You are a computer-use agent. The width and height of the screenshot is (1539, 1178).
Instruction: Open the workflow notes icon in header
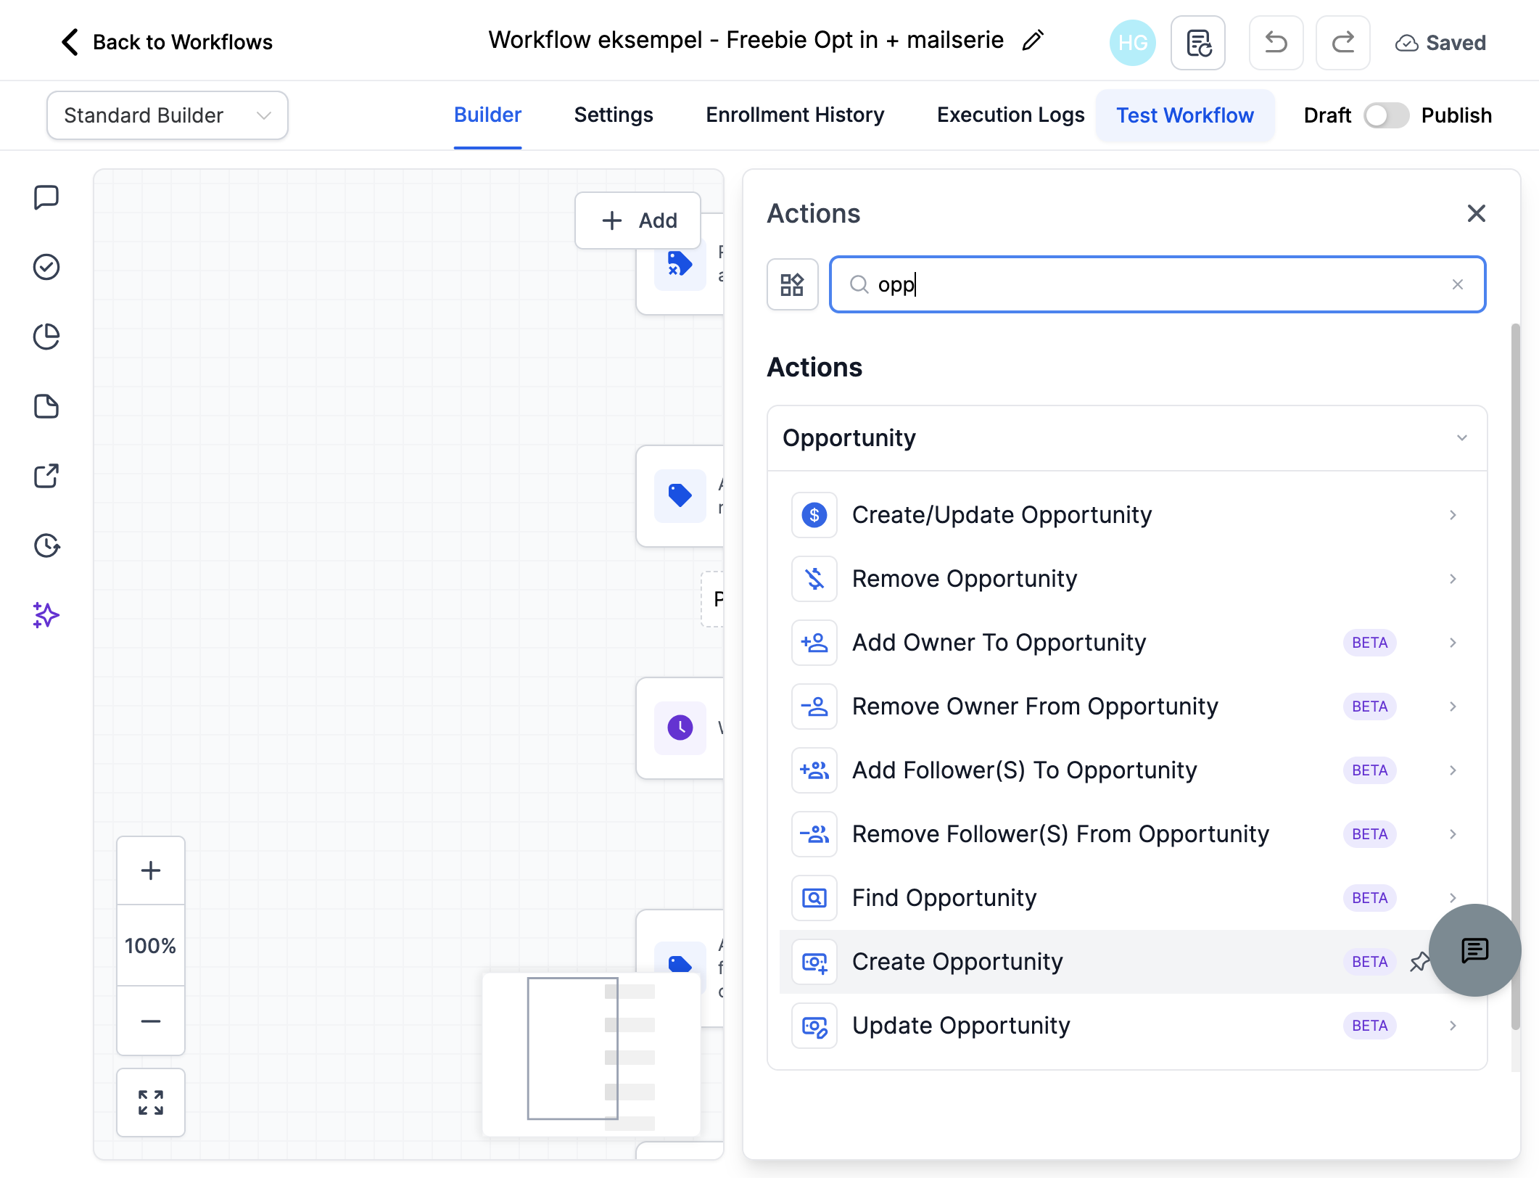[1198, 43]
